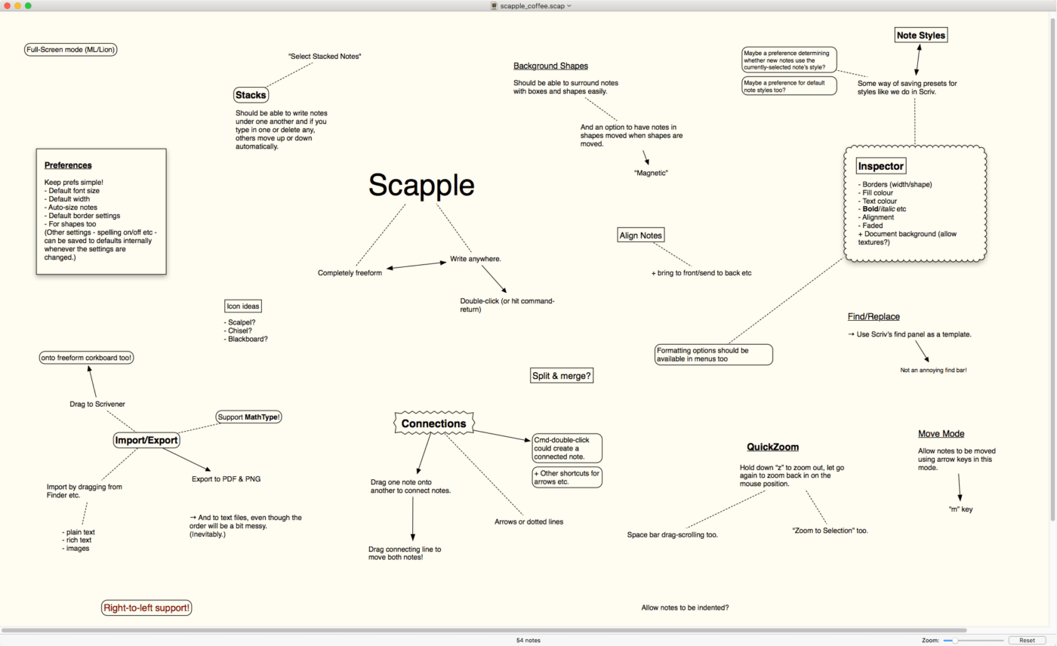Screen dimensions: 1057x646
Task: Select the Import by dragging from Finder note
Action: click(x=85, y=491)
